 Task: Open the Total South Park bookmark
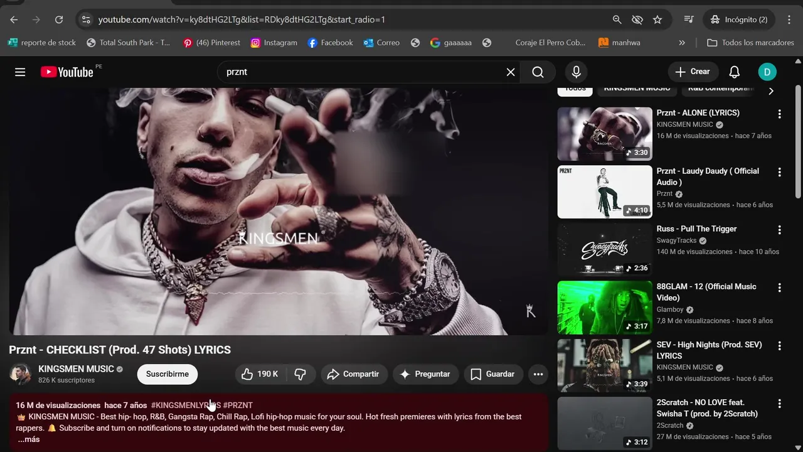tap(128, 43)
